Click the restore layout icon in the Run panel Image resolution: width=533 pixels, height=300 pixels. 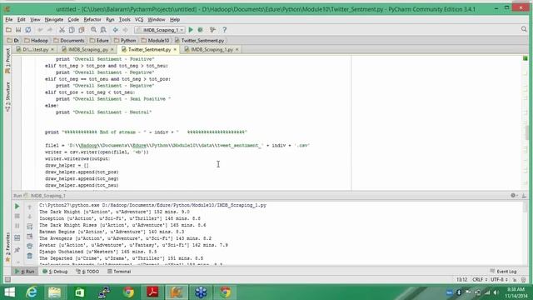[17, 237]
